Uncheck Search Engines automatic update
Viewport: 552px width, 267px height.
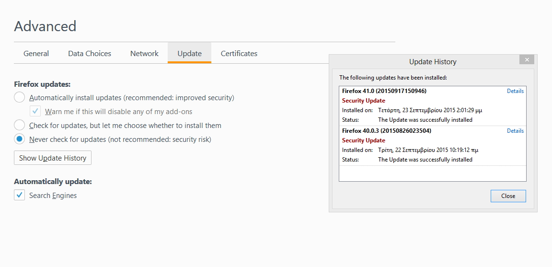(x=19, y=195)
